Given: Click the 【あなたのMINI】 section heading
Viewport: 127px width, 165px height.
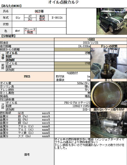Looking at the screenshot, I should point(11,6).
